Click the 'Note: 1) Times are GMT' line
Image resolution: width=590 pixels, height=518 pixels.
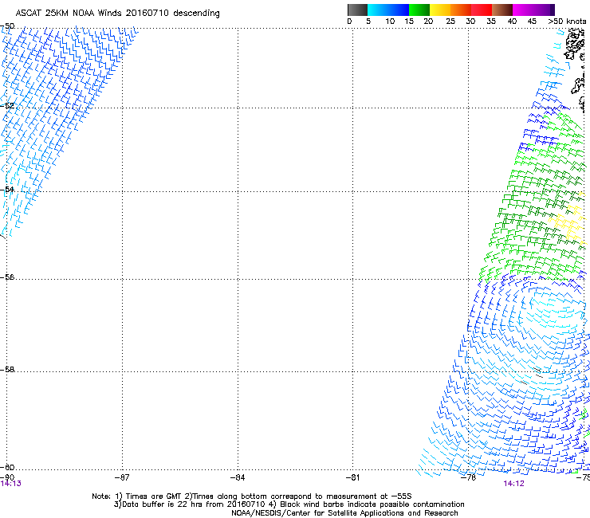coord(252,496)
